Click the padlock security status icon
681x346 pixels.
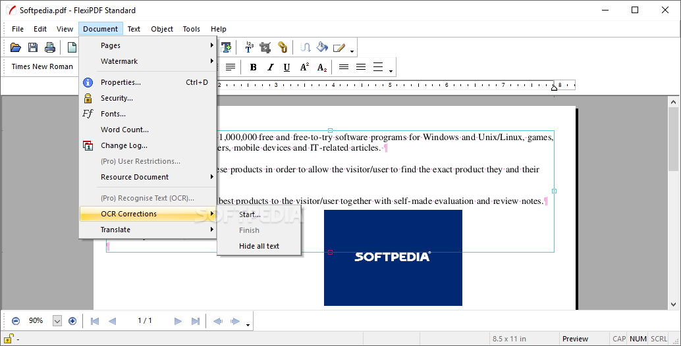[x=9, y=338]
